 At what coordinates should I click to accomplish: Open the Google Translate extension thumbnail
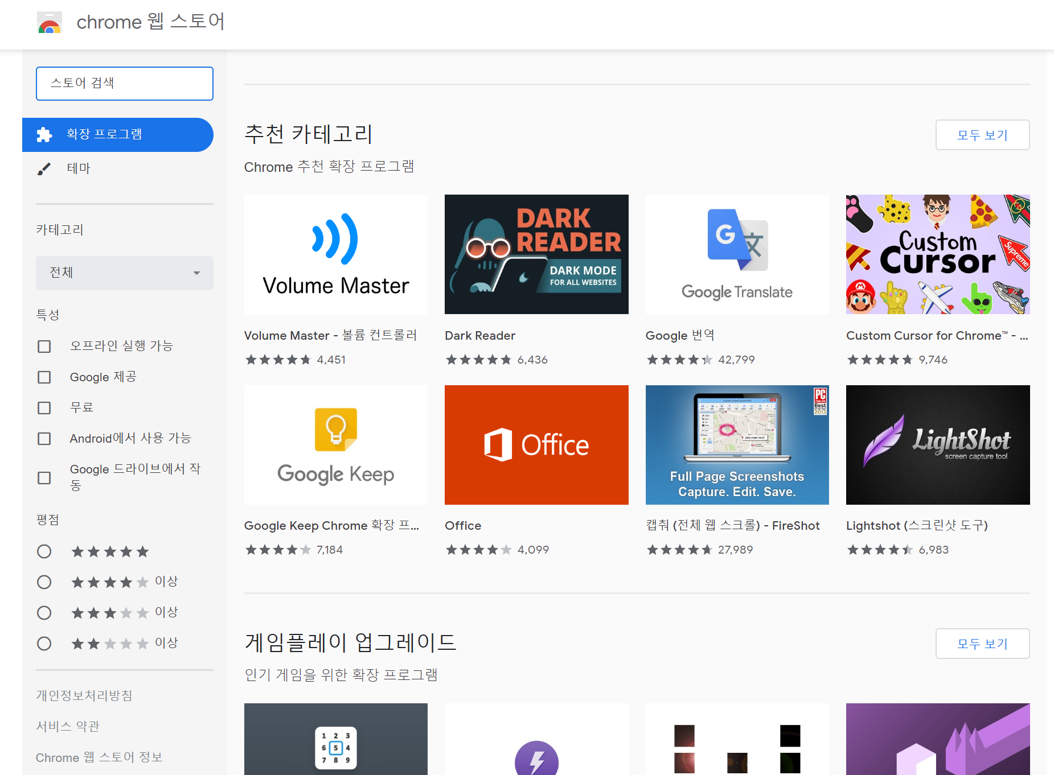click(737, 254)
